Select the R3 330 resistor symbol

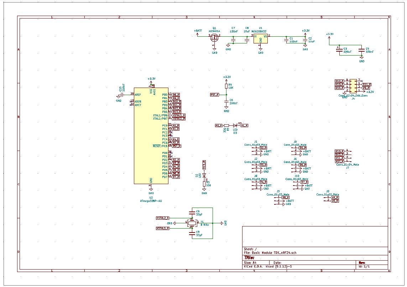(204, 184)
